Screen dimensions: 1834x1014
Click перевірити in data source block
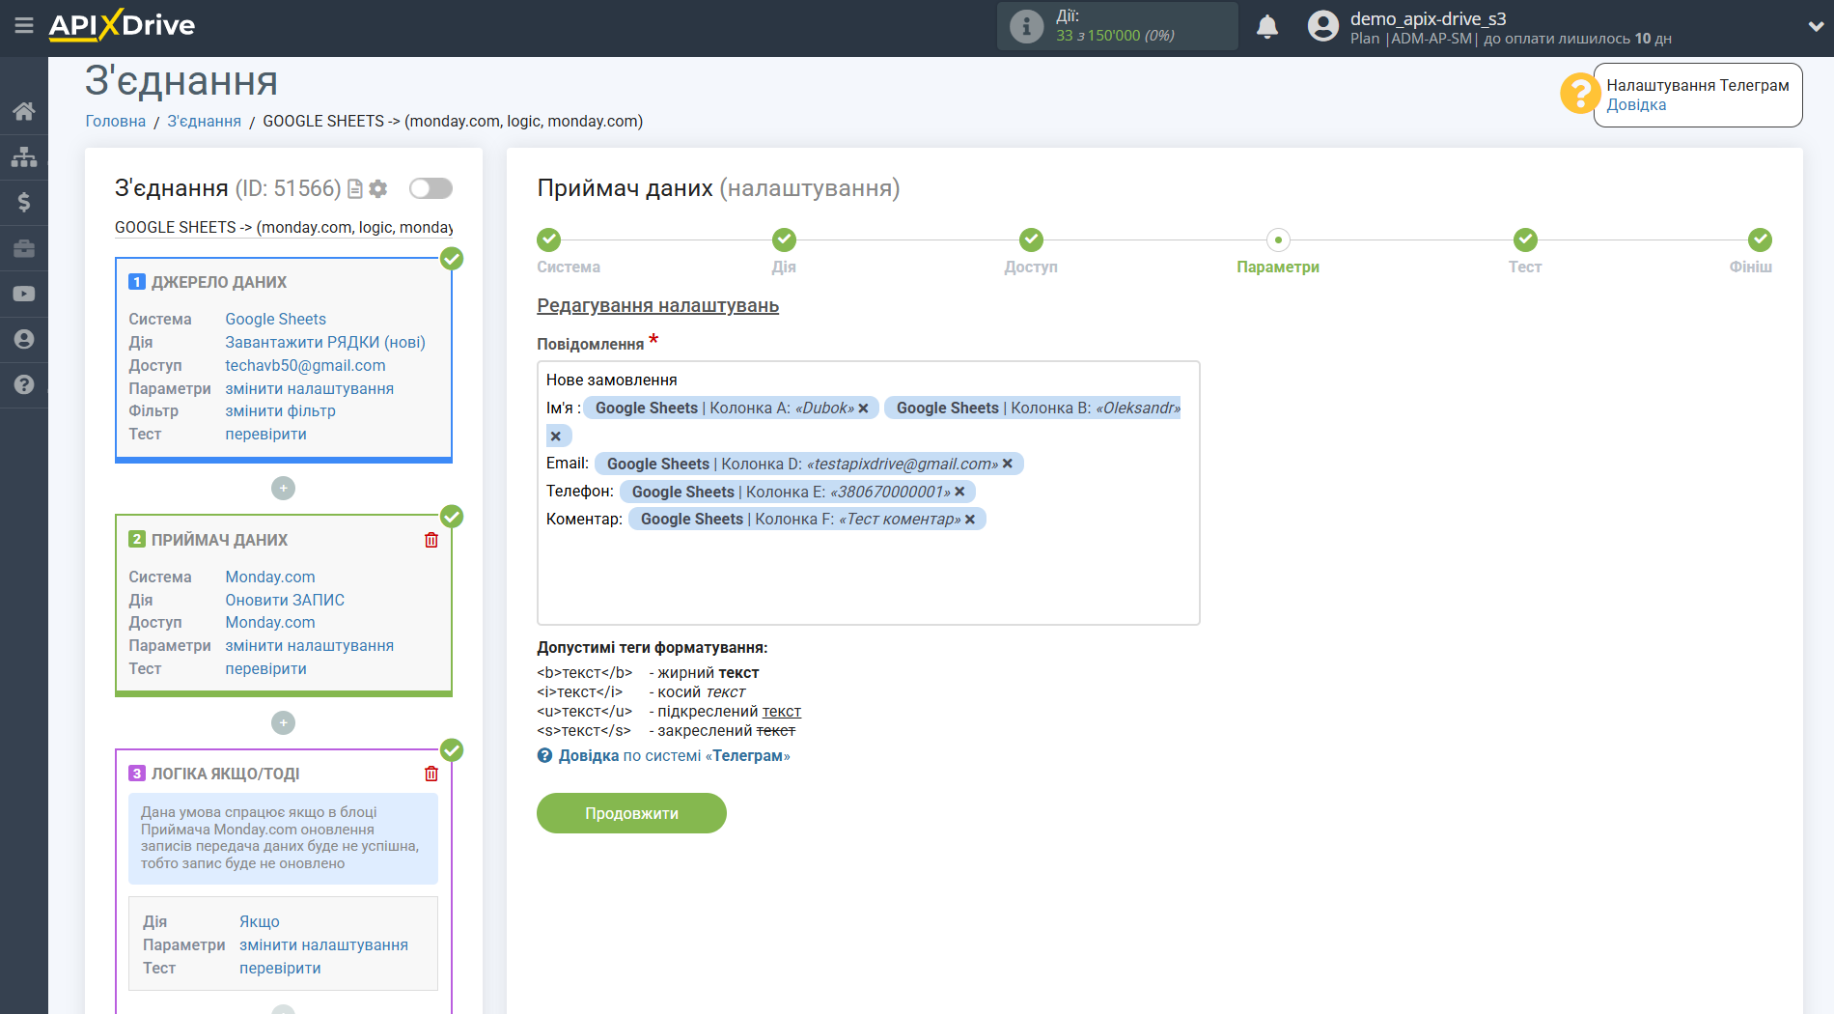(x=265, y=435)
